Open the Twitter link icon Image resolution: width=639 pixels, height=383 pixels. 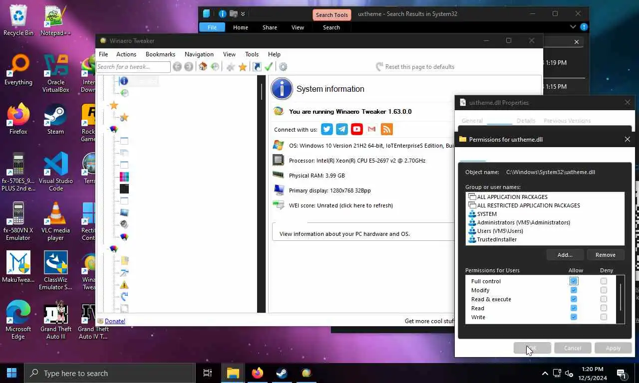(x=327, y=129)
